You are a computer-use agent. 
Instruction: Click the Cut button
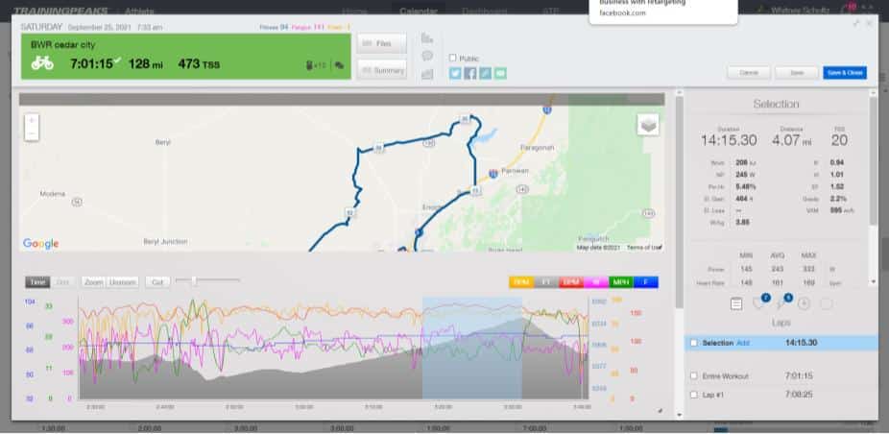click(x=157, y=282)
